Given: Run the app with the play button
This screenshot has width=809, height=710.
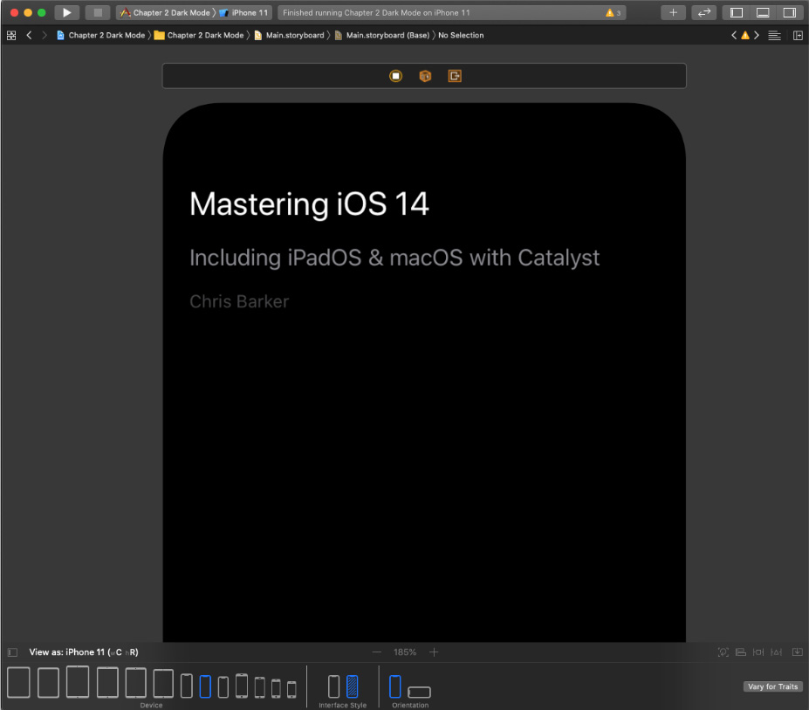Looking at the screenshot, I should click(66, 12).
